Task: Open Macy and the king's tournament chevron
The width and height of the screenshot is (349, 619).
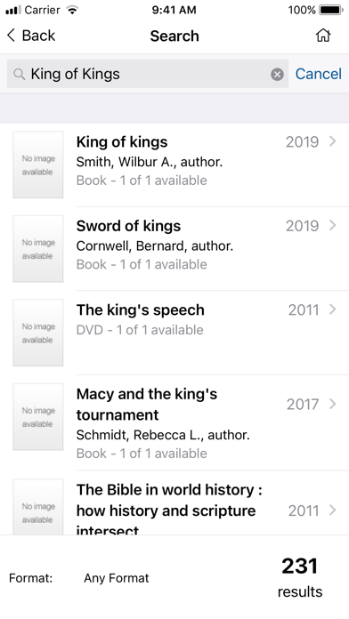Action: (332, 404)
